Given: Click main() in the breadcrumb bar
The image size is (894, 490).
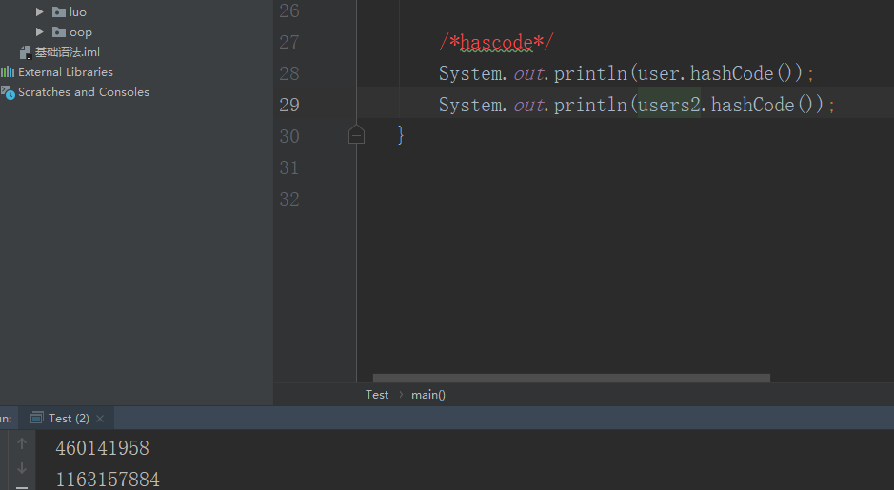Looking at the screenshot, I should click(x=428, y=394).
